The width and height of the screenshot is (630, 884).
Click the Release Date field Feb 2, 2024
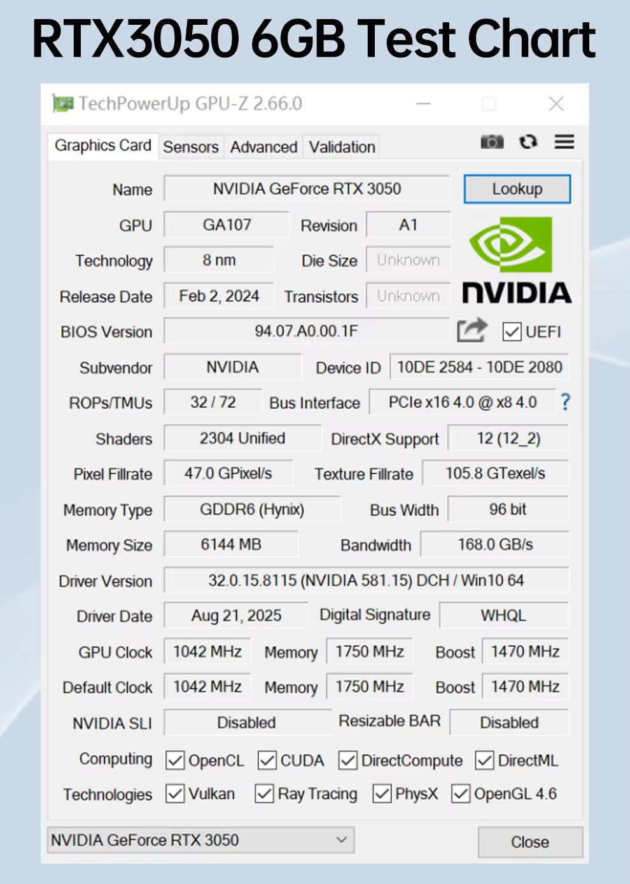(219, 296)
